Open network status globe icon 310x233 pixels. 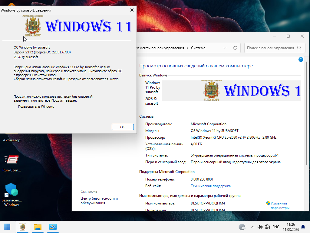pyautogui.click(x=267, y=227)
